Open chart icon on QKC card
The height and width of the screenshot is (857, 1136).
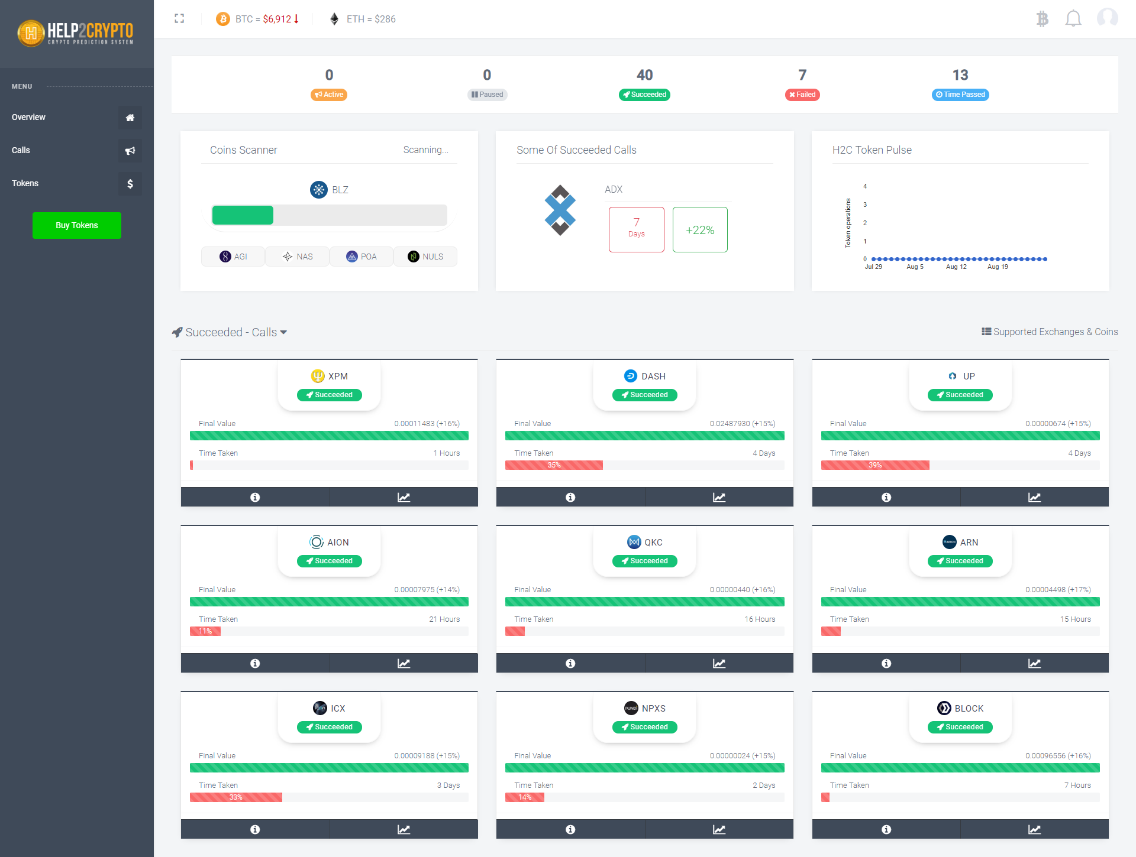[719, 663]
